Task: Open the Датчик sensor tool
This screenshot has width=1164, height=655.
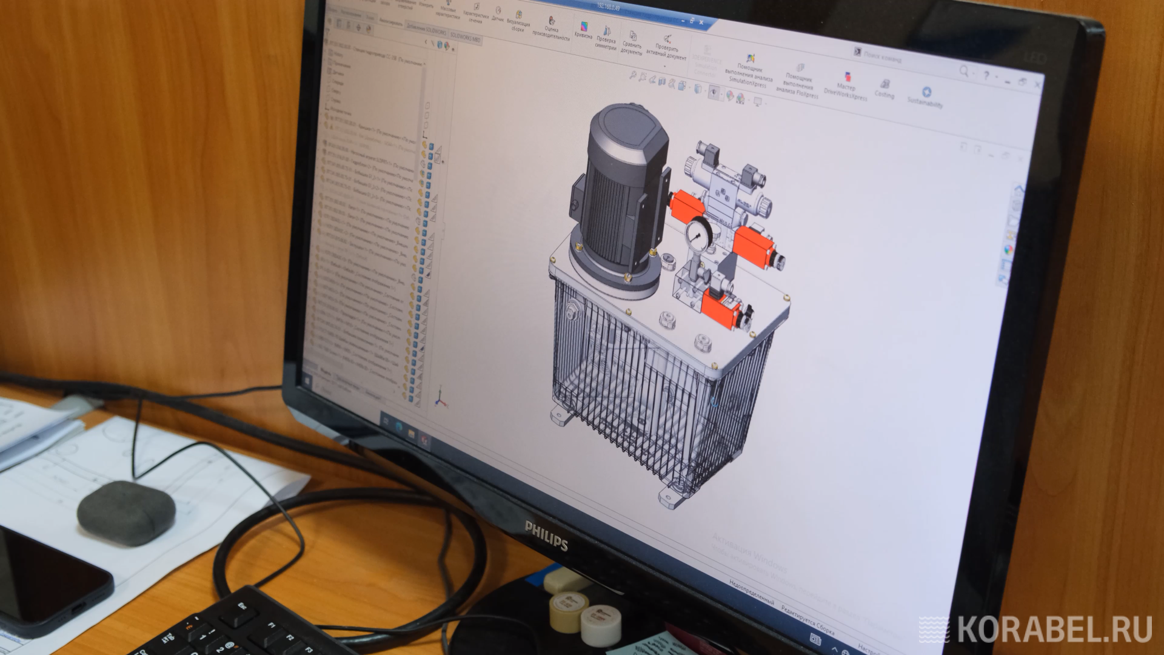Action: (498, 14)
